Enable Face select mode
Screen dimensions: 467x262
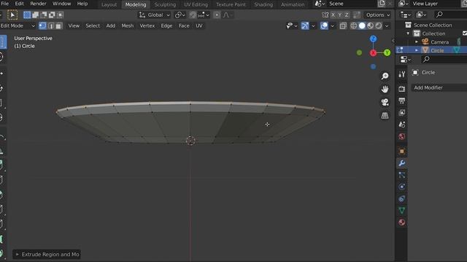[x=58, y=26]
